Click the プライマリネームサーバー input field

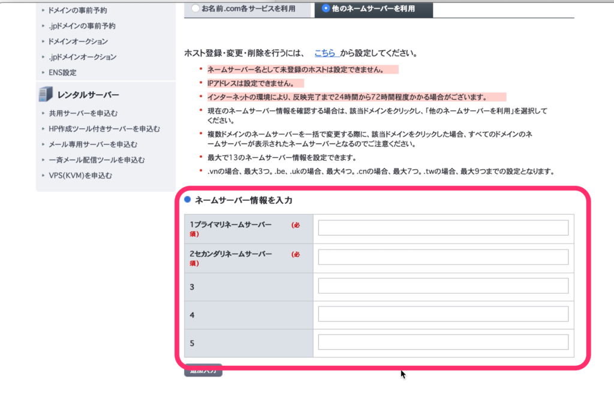click(443, 228)
